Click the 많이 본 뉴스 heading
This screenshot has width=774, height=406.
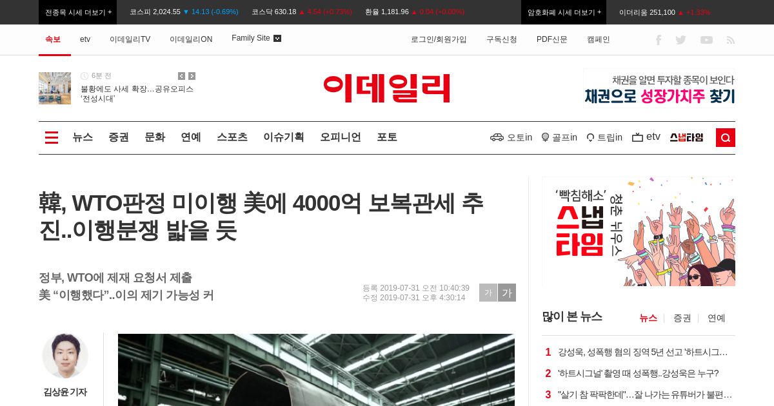click(572, 316)
